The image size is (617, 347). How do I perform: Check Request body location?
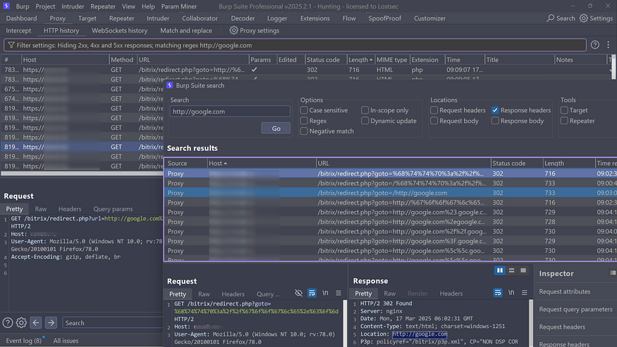tap(434, 121)
